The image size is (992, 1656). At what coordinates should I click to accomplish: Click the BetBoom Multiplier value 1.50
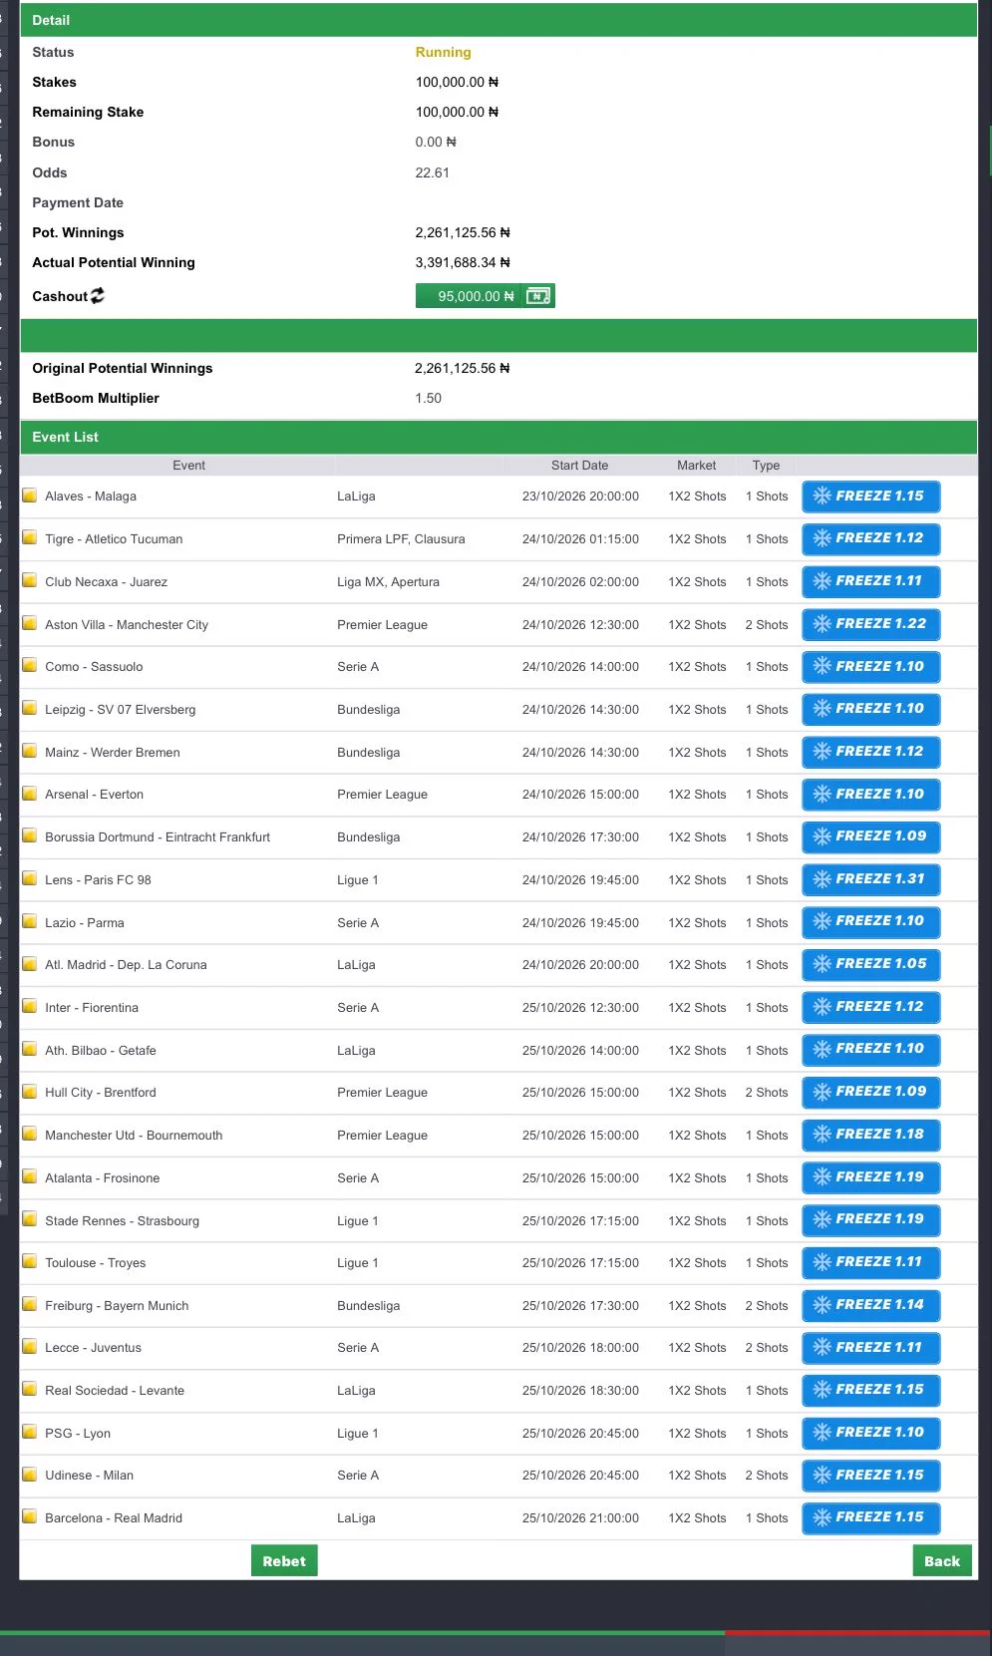(x=429, y=398)
